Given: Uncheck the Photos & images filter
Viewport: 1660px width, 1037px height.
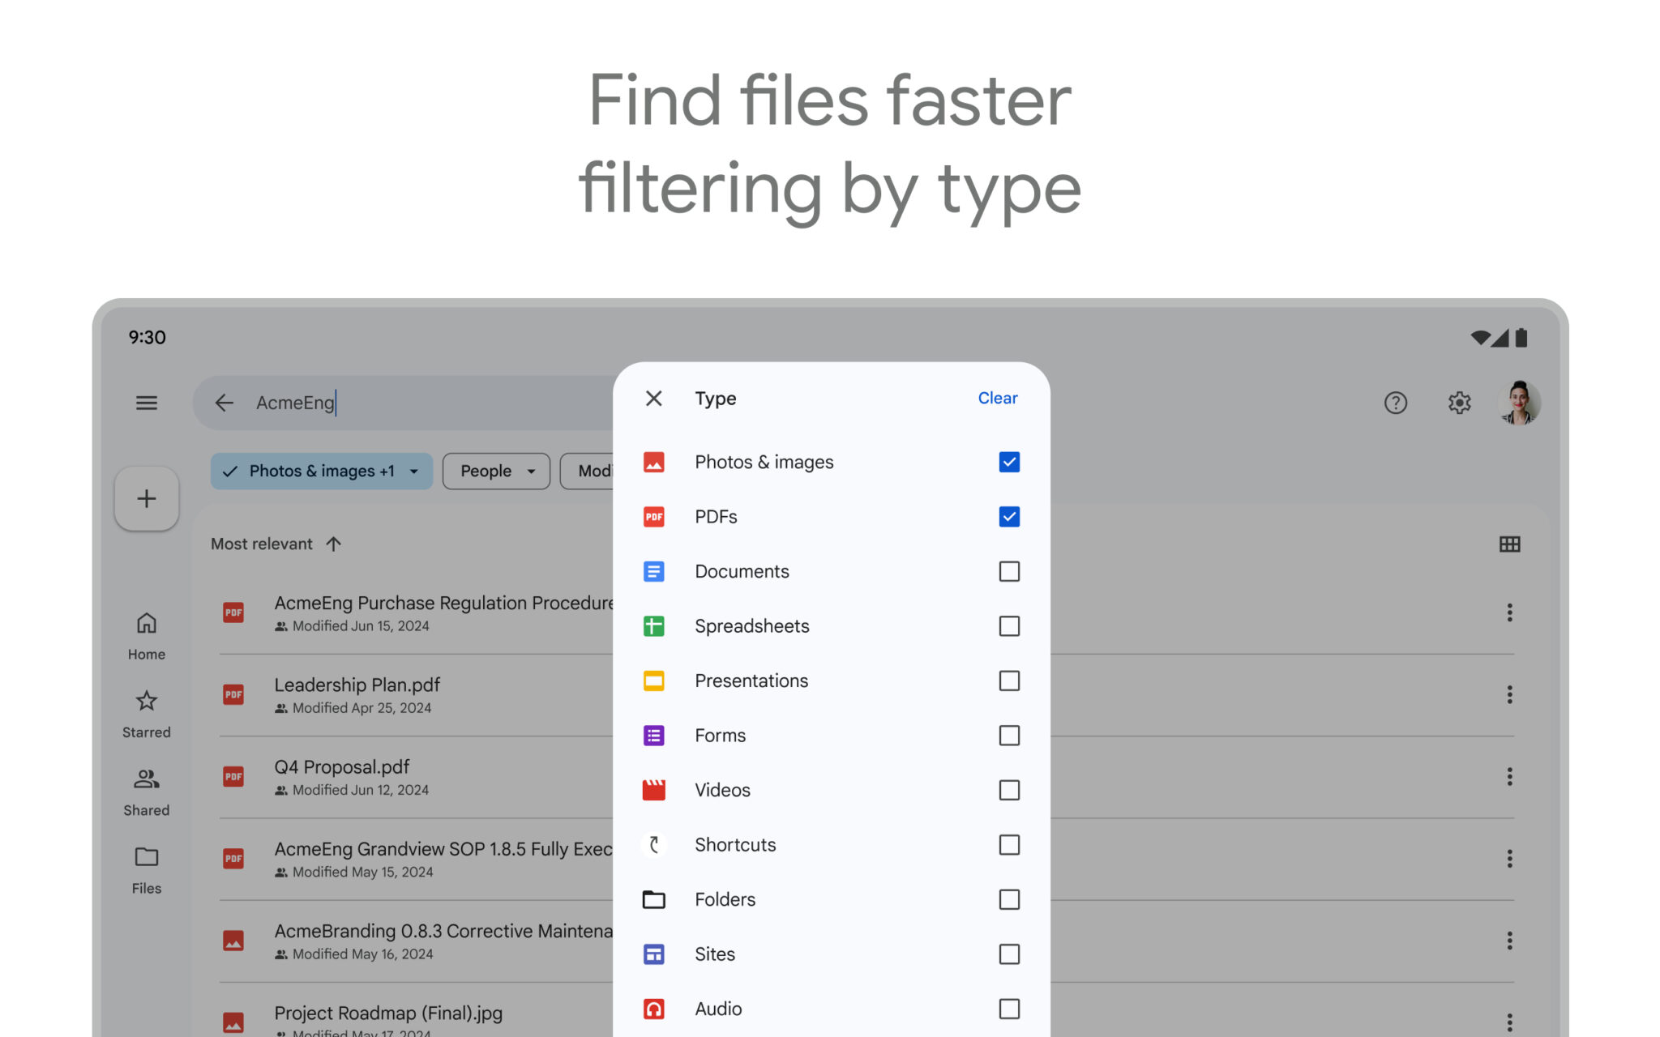Looking at the screenshot, I should [x=1008, y=462].
